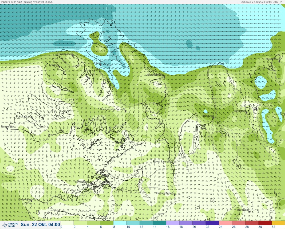Screen dimensions: 285x229
Task: Click the dark green 6–8 m/s legend swatch
Action: pos(107,223)
